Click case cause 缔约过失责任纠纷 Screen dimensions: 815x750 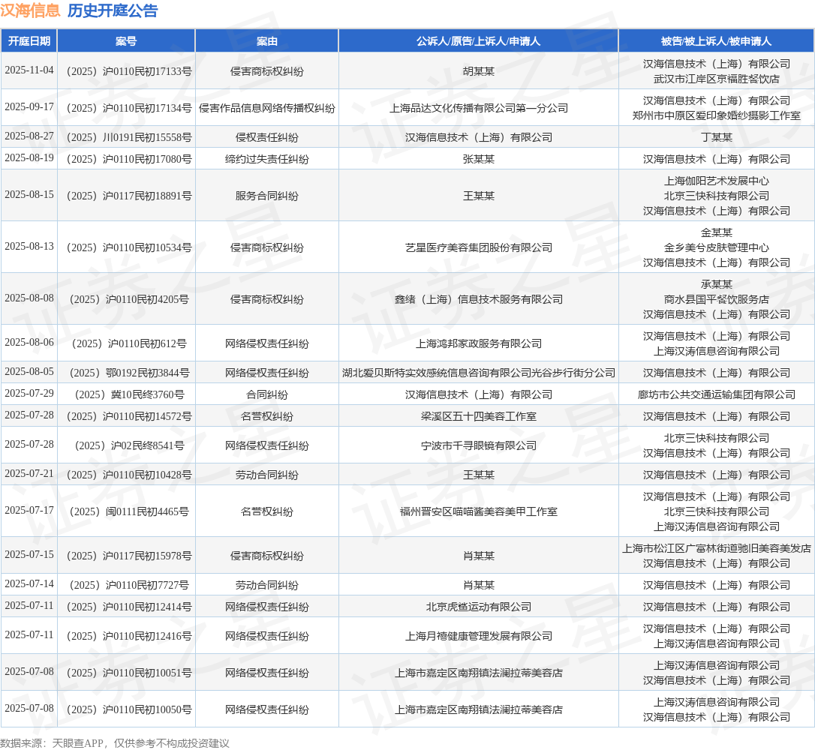[x=266, y=159]
